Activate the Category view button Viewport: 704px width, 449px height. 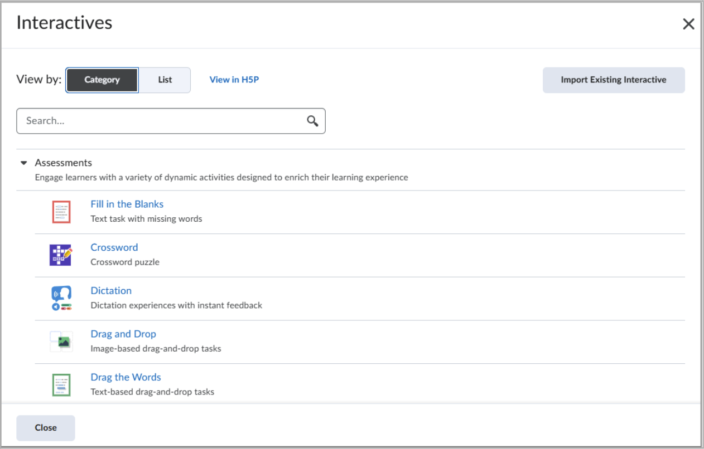[x=102, y=80]
